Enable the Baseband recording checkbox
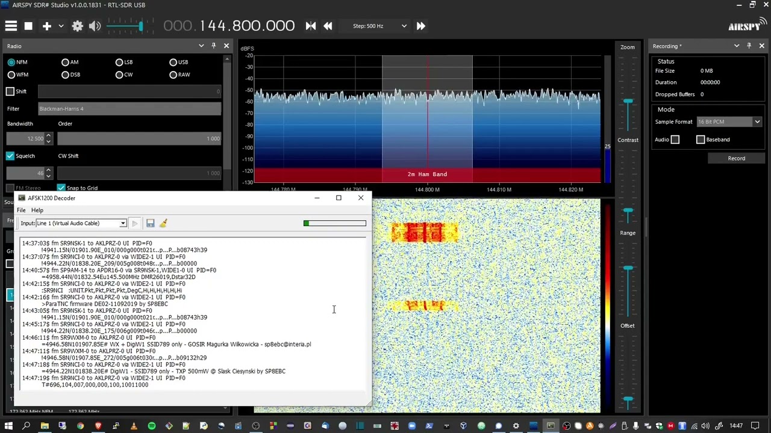Image resolution: width=771 pixels, height=433 pixels. (701, 140)
